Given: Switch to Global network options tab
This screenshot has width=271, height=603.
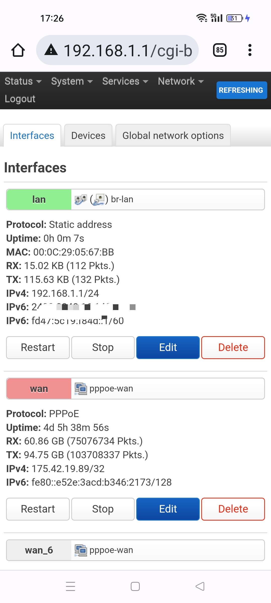Looking at the screenshot, I should click(x=173, y=135).
